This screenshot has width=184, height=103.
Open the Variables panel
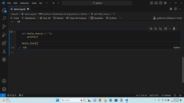(97, 18)
